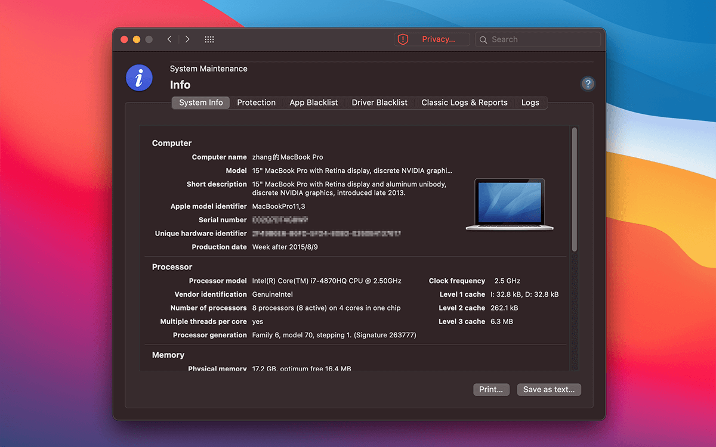Click 'Week after 2015/8/9' production date
Viewport: 716px width, 447px height.
285,247
